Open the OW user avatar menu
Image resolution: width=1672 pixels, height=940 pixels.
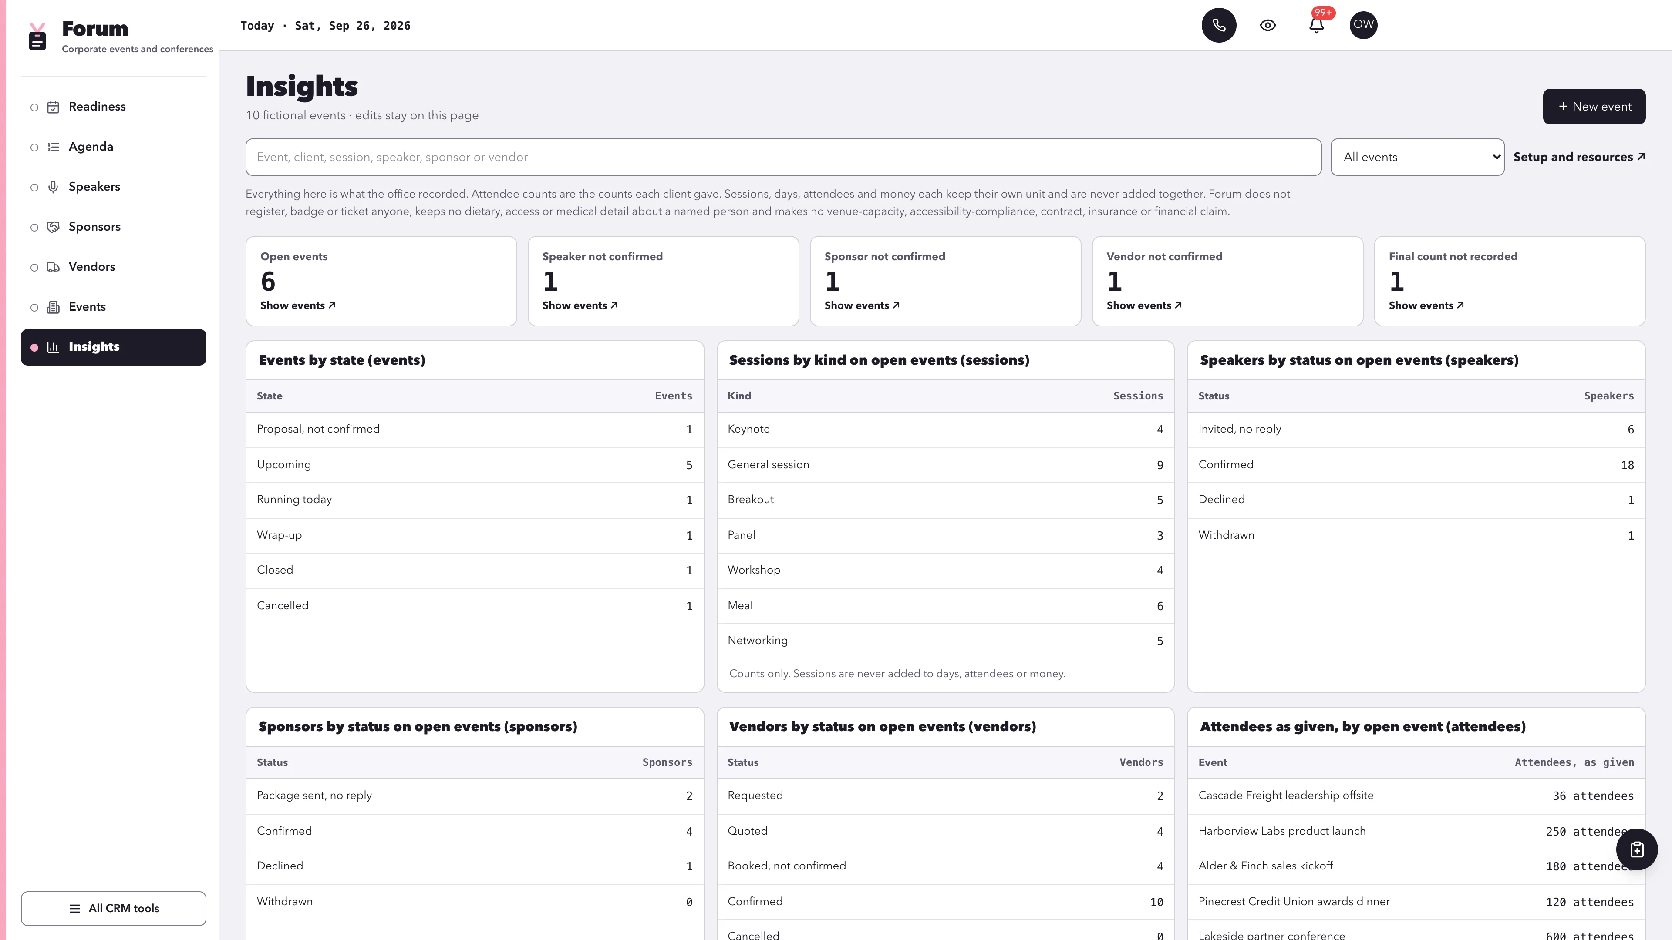[x=1363, y=25]
